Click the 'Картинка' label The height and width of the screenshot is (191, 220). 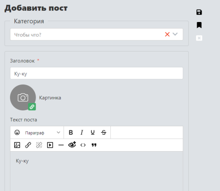point(50,98)
